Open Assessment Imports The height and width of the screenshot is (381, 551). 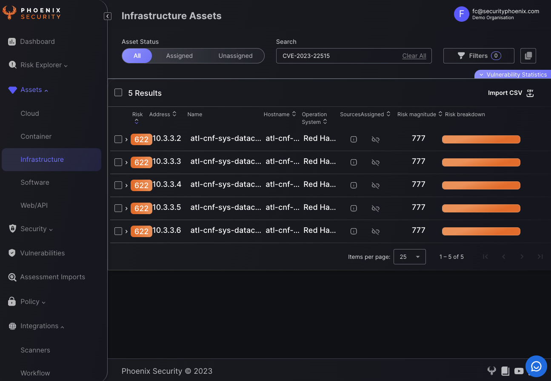(53, 277)
